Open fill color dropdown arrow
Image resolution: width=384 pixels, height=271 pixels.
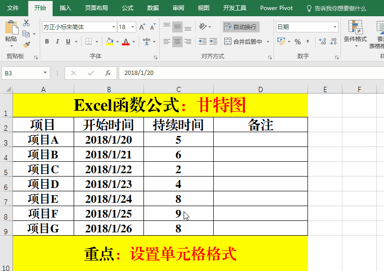[117, 42]
